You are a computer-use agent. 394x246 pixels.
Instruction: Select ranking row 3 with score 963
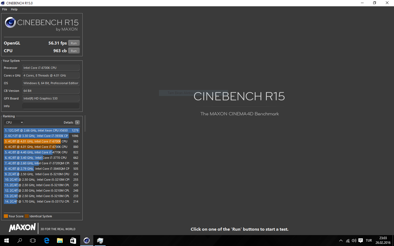[x=42, y=141]
